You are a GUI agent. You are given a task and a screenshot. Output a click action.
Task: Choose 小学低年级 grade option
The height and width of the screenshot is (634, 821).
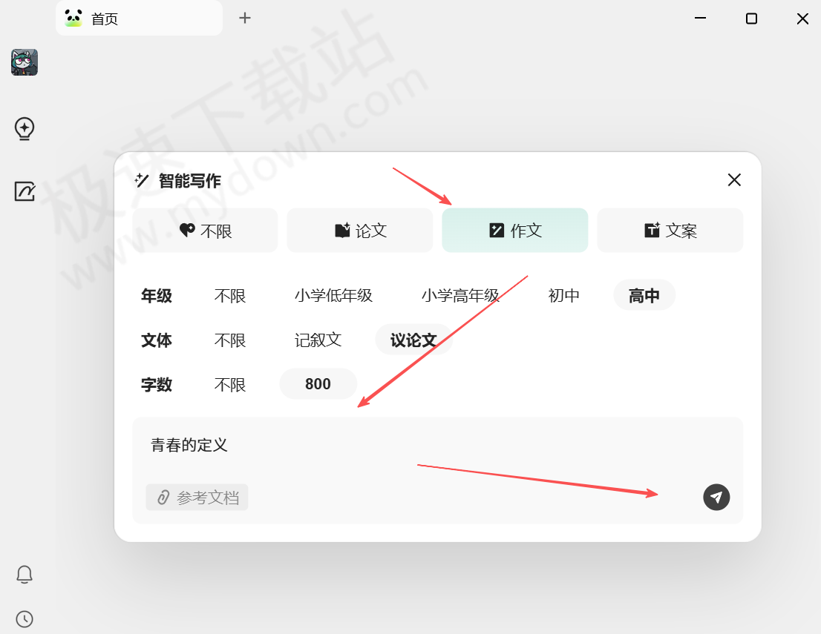click(333, 296)
